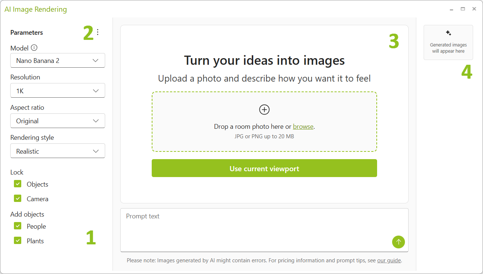
Task: Toggle the Lock Objects checkbox
Action: [x=18, y=184]
